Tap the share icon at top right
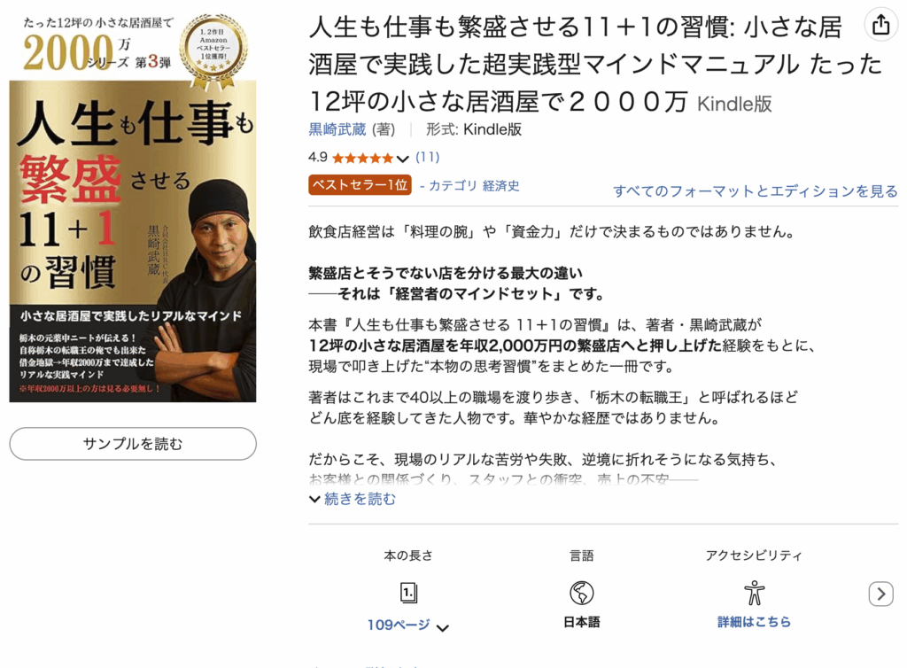 [x=880, y=25]
